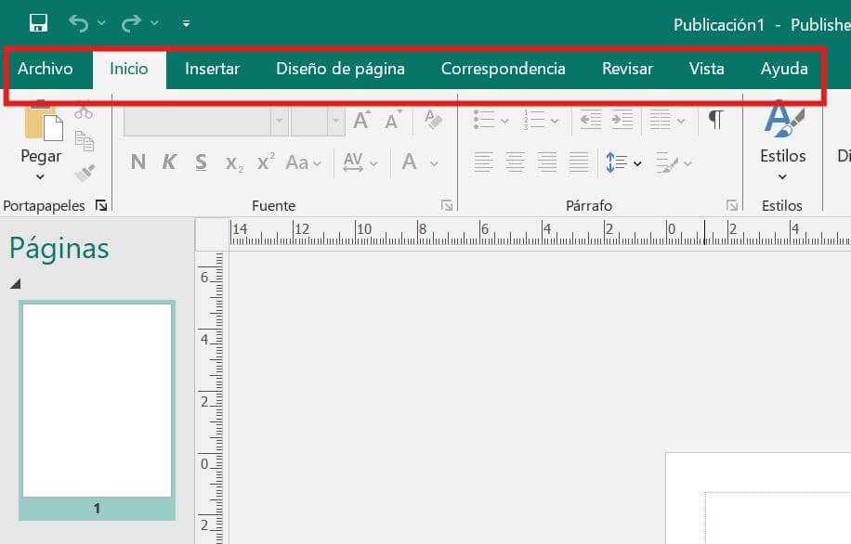Increase font size with the larger A
Screen dimensions: 851x544
(x=362, y=121)
